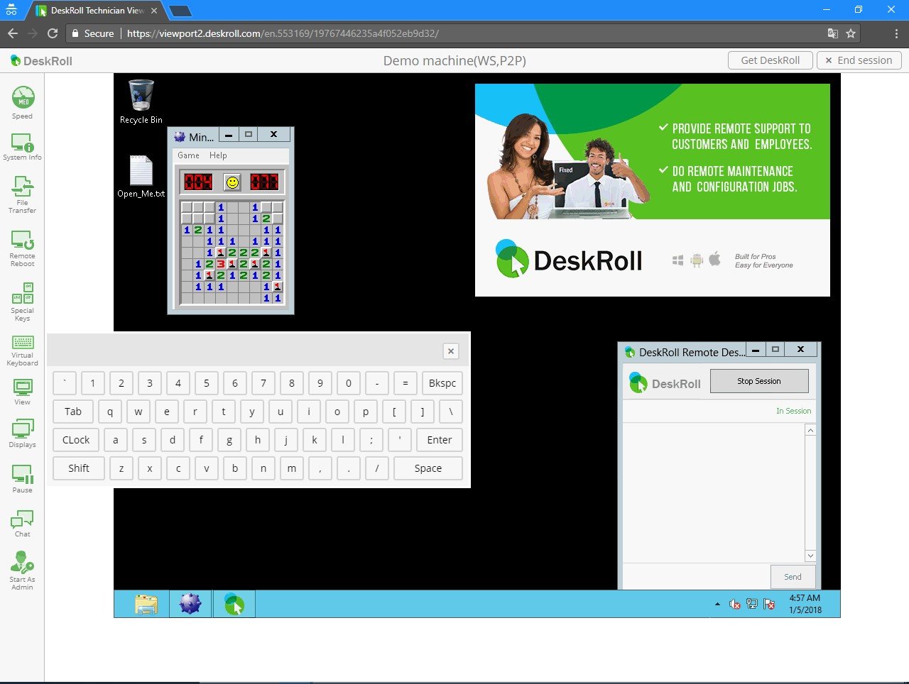909x684 pixels.
Task: Click the backslash key on virtual keyboard
Action: [x=451, y=412]
